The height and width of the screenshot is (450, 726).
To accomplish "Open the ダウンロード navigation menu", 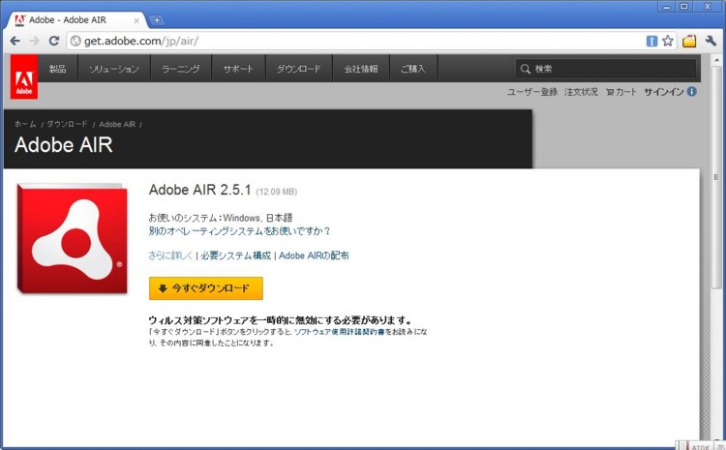I will click(299, 69).
